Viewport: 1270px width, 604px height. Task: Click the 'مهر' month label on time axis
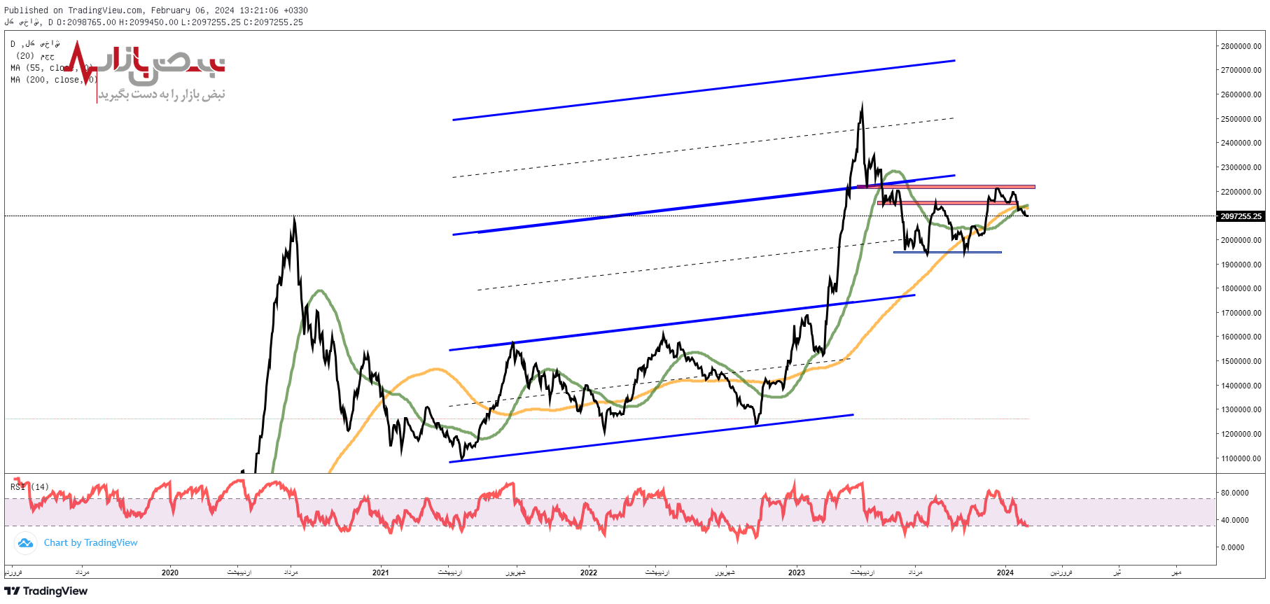click(x=1177, y=573)
